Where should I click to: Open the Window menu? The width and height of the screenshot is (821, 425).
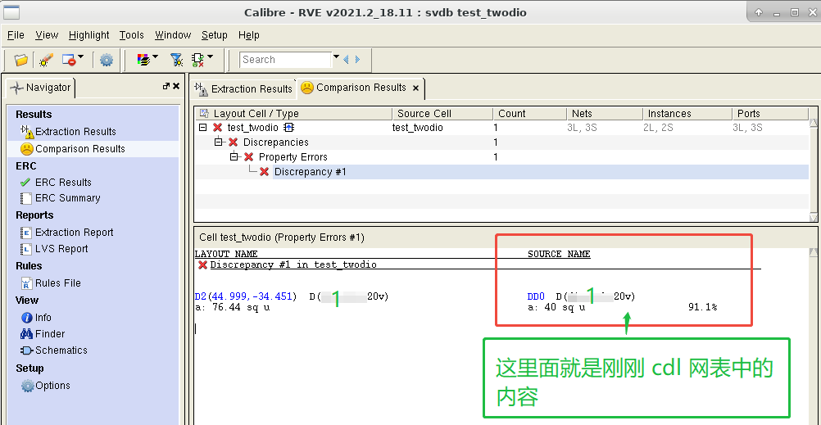173,35
